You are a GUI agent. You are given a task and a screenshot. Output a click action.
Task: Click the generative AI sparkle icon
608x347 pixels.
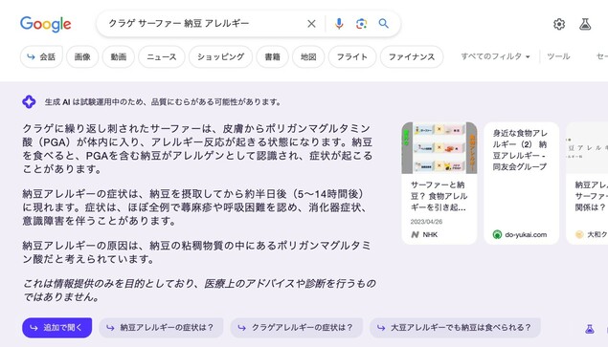(29, 102)
